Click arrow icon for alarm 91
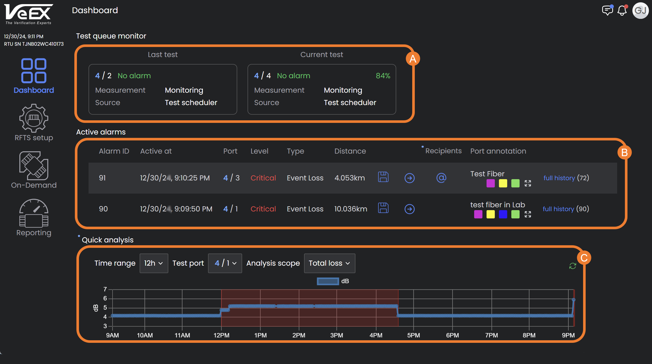Screen dimensions: 652x364 409,178
